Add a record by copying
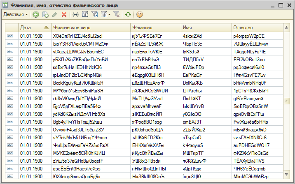The width and height of the screenshot is (295, 184). [45, 14]
